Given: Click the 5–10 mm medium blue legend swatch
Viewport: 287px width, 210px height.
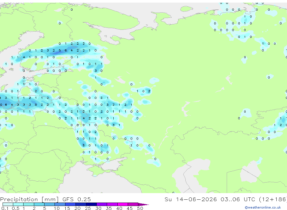Looking at the screenshot, I should tap(49, 204).
